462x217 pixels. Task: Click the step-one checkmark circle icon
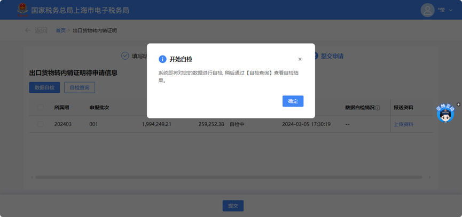[125, 56]
